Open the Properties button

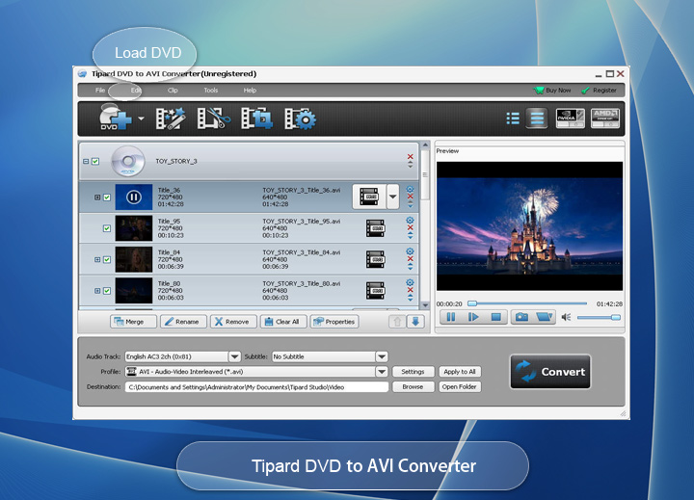click(334, 322)
